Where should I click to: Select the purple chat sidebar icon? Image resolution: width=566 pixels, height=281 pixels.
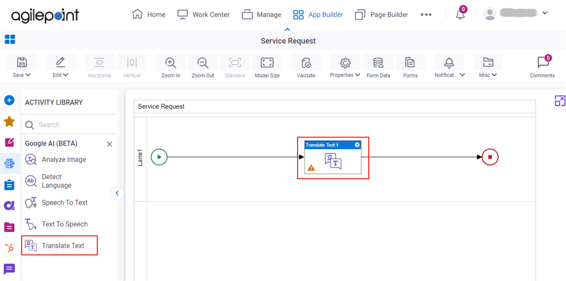[x=9, y=269]
